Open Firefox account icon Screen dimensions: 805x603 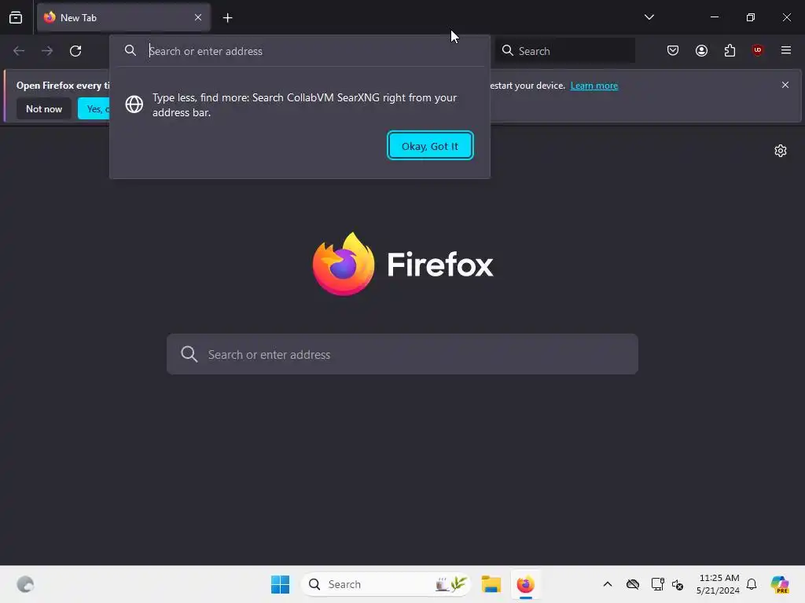click(701, 50)
